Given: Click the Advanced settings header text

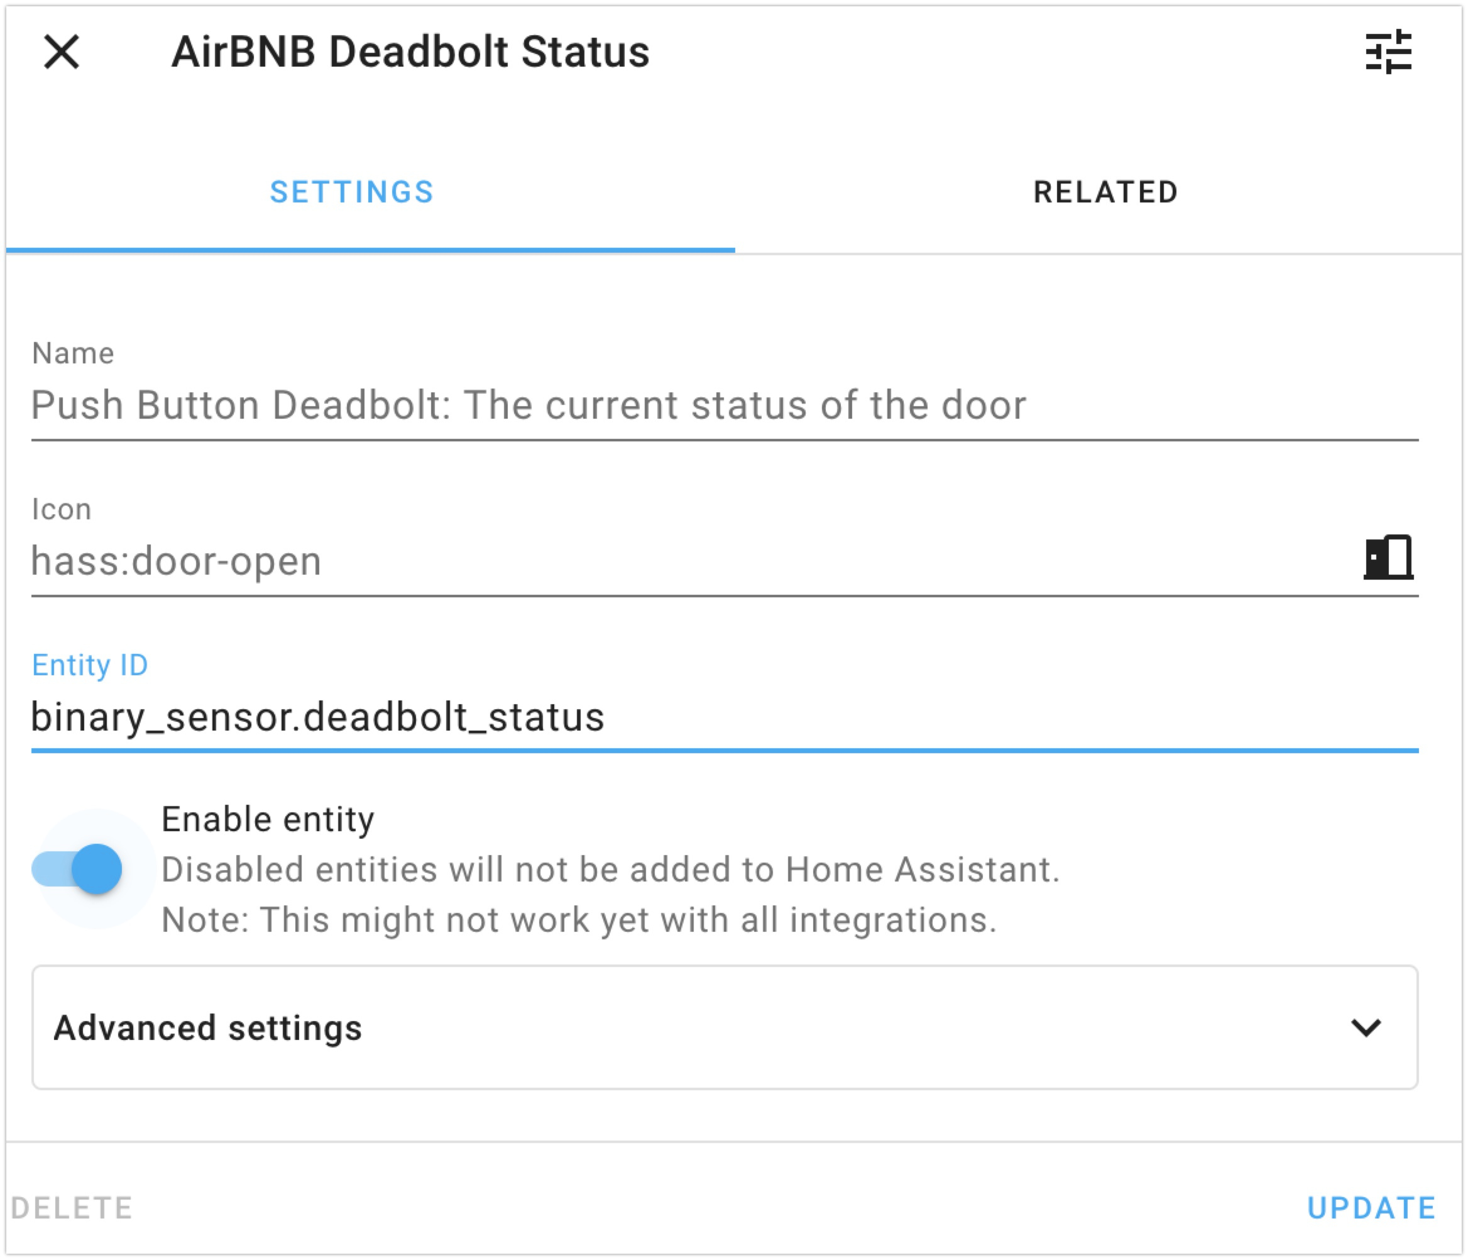Looking at the screenshot, I should click(207, 1027).
